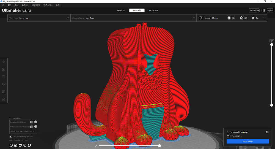Click the 14 hours 25 minutes estimate
The width and height of the screenshot is (275, 149).
tap(239, 132)
